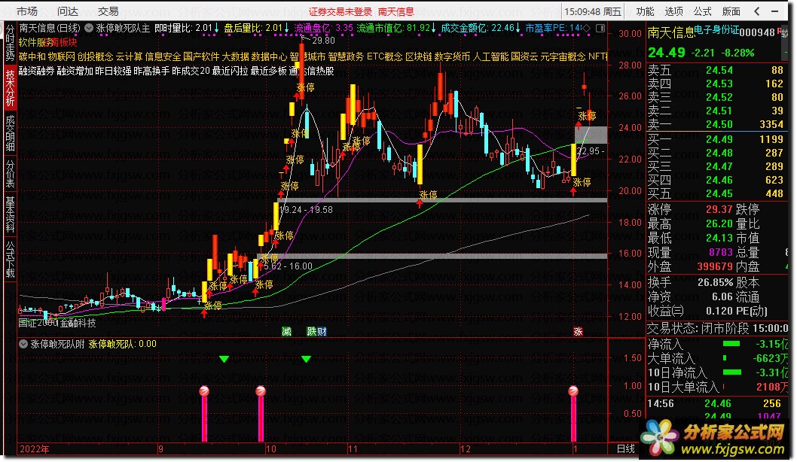Click the 跌 event marker below the chart
The width and height of the screenshot is (797, 462).
(x=312, y=332)
